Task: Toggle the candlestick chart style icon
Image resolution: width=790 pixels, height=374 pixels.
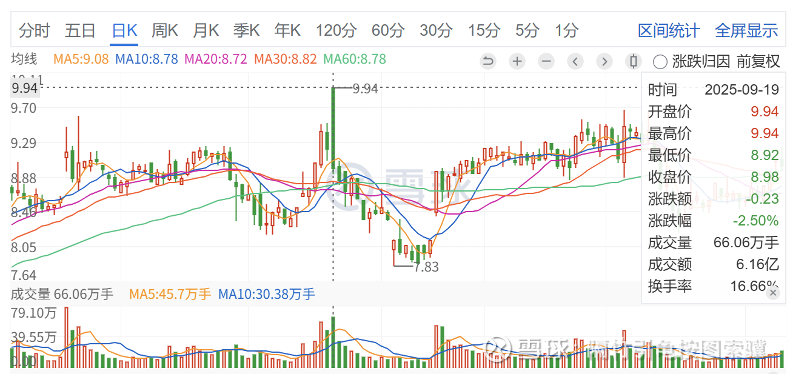Action: pyautogui.click(x=634, y=61)
